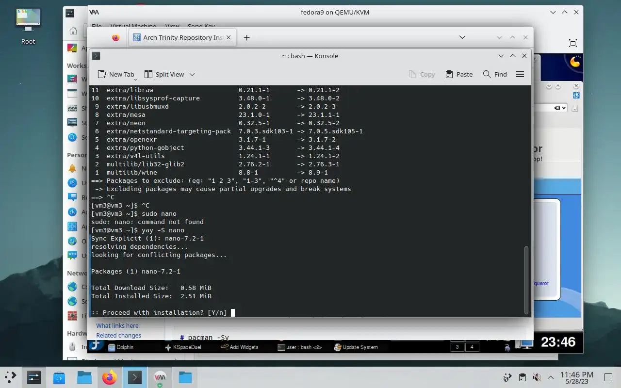Open the Konsole hamburger menu
The image size is (621, 388).
click(x=520, y=74)
